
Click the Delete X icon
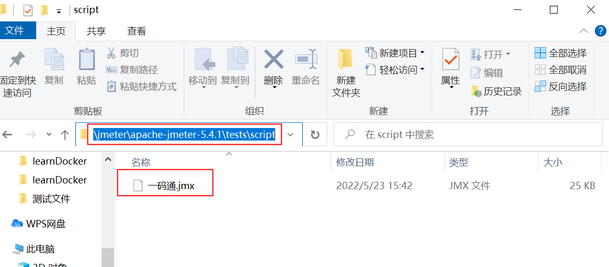click(x=273, y=60)
